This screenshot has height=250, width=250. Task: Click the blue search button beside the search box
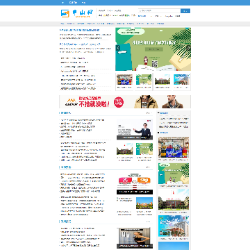coord(185,11)
